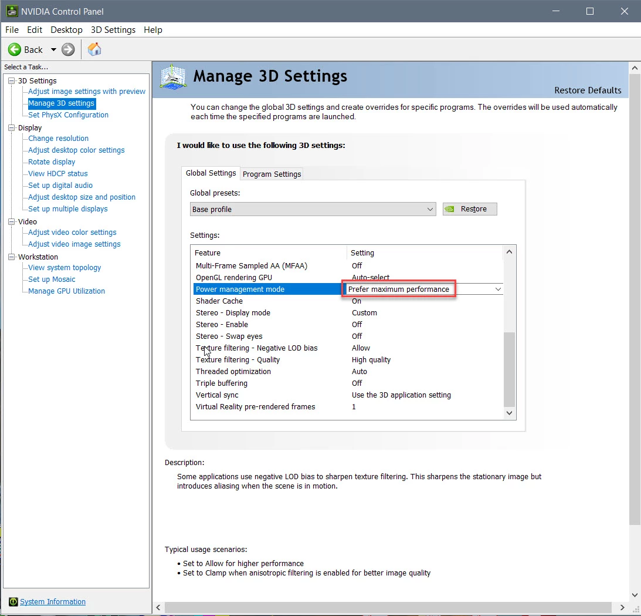
Task: Click the Manage 3D Settings header icon
Action: point(174,77)
